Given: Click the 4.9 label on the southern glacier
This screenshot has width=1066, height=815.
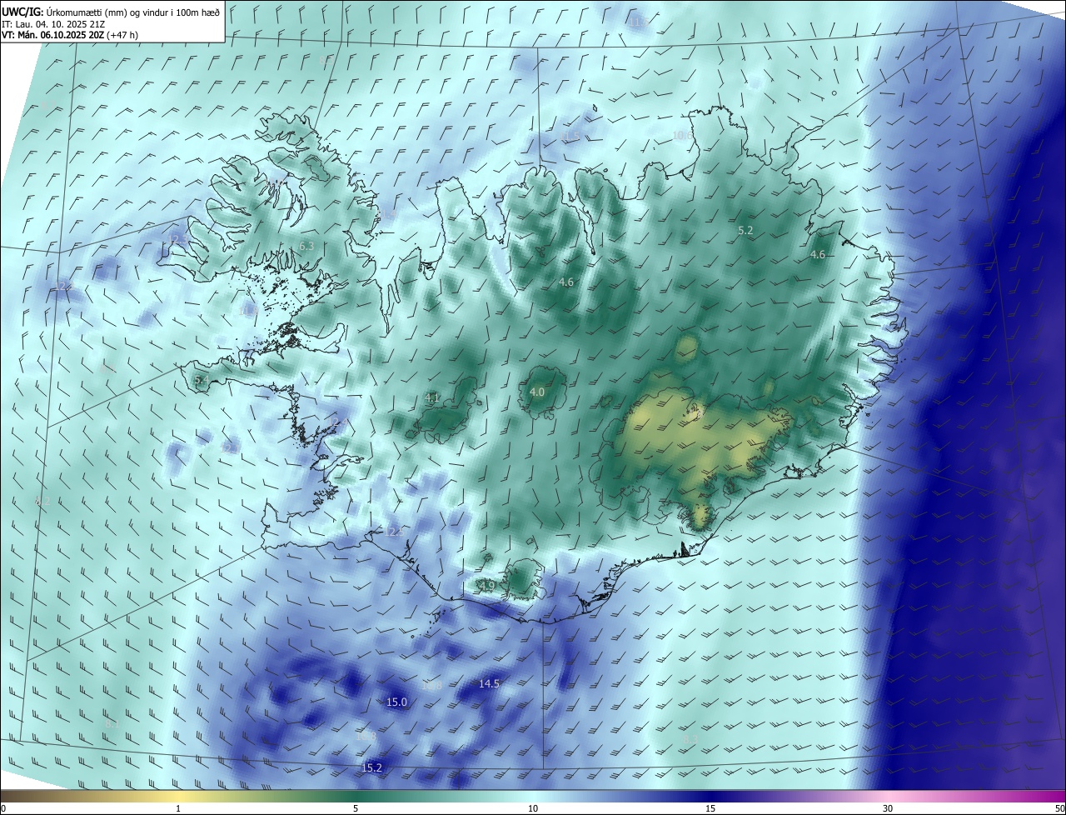Looking at the screenshot, I should (487, 587).
